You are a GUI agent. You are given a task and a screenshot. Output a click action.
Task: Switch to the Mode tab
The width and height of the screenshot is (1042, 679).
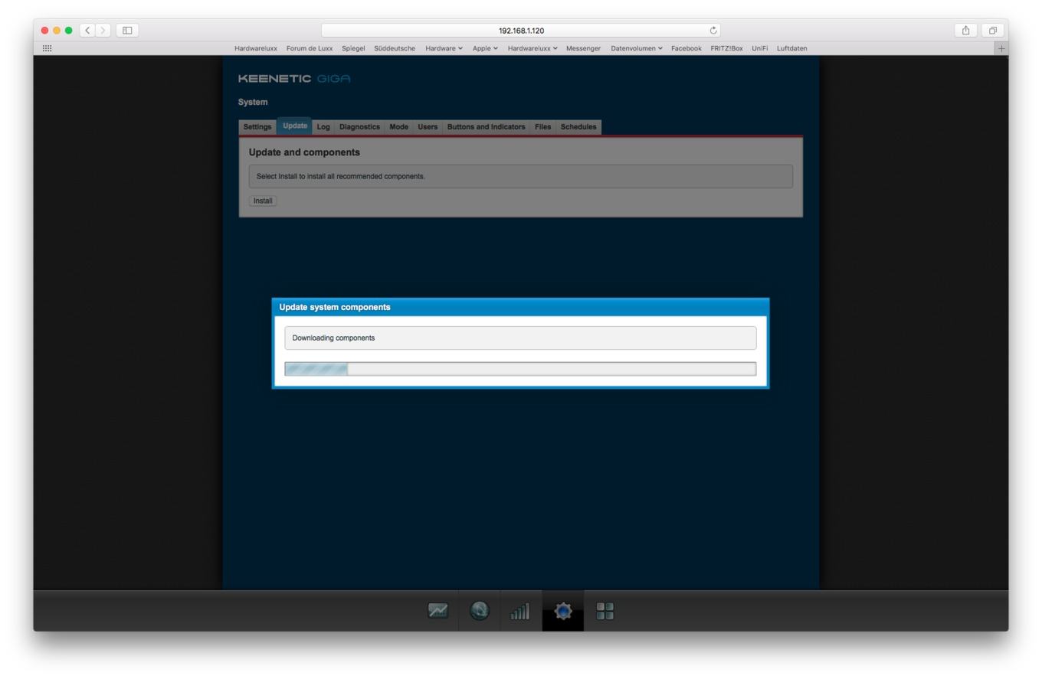click(398, 127)
